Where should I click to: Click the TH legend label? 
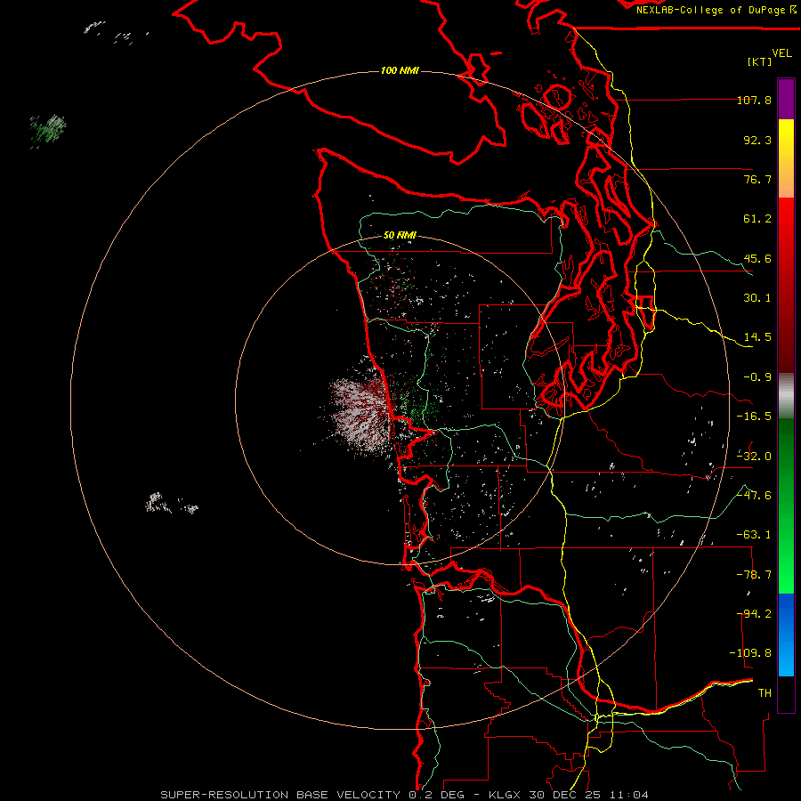pyautogui.click(x=765, y=693)
